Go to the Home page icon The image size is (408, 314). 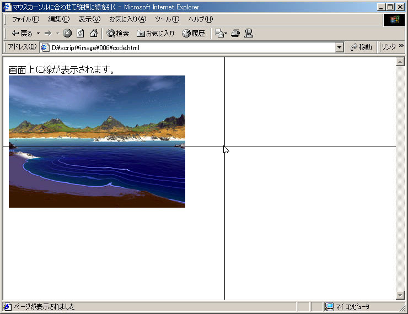(94, 33)
